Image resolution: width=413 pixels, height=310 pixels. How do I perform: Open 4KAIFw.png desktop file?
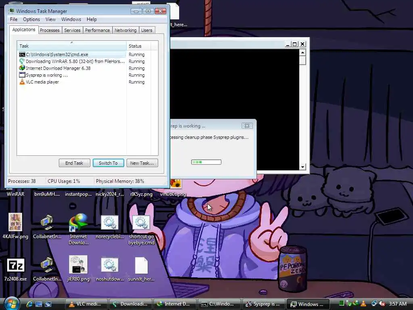tap(15, 226)
